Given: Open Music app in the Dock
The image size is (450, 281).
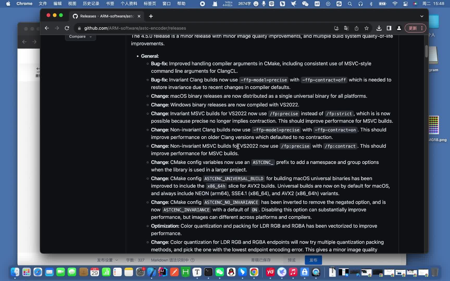Looking at the screenshot, I should [293, 272].
